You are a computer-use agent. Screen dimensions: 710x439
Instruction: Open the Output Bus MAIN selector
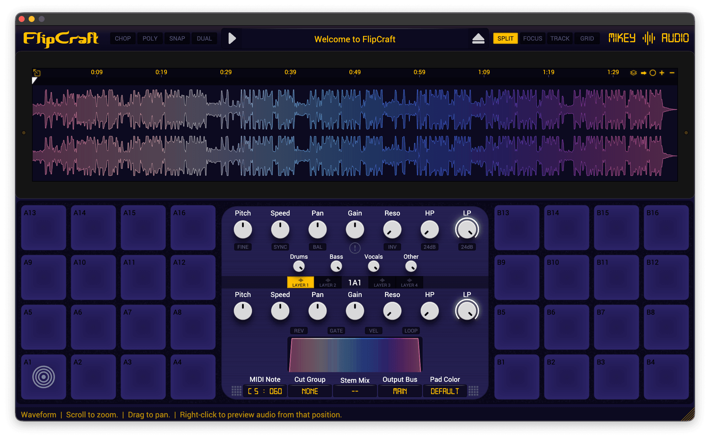tap(400, 391)
